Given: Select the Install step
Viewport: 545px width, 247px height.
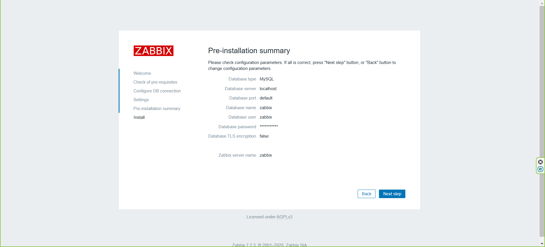Looking at the screenshot, I should pyautogui.click(x=139, y=117).
